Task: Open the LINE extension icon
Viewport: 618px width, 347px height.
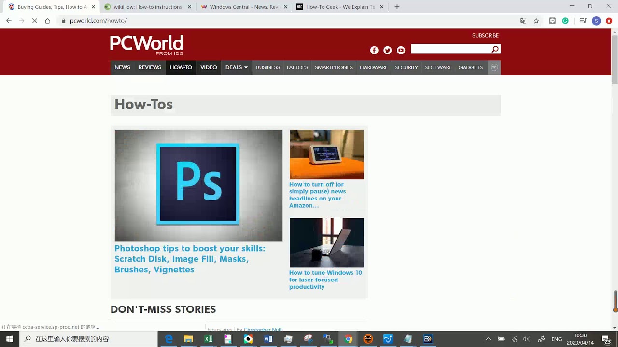Action: tap(553, 21)
